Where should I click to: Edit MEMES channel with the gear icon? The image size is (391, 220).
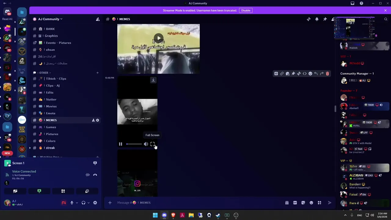pyautogui.click(x=97, y=120)
